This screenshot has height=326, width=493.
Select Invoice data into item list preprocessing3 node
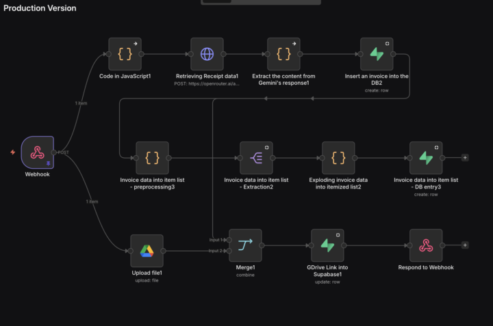(x=152, y=158)
